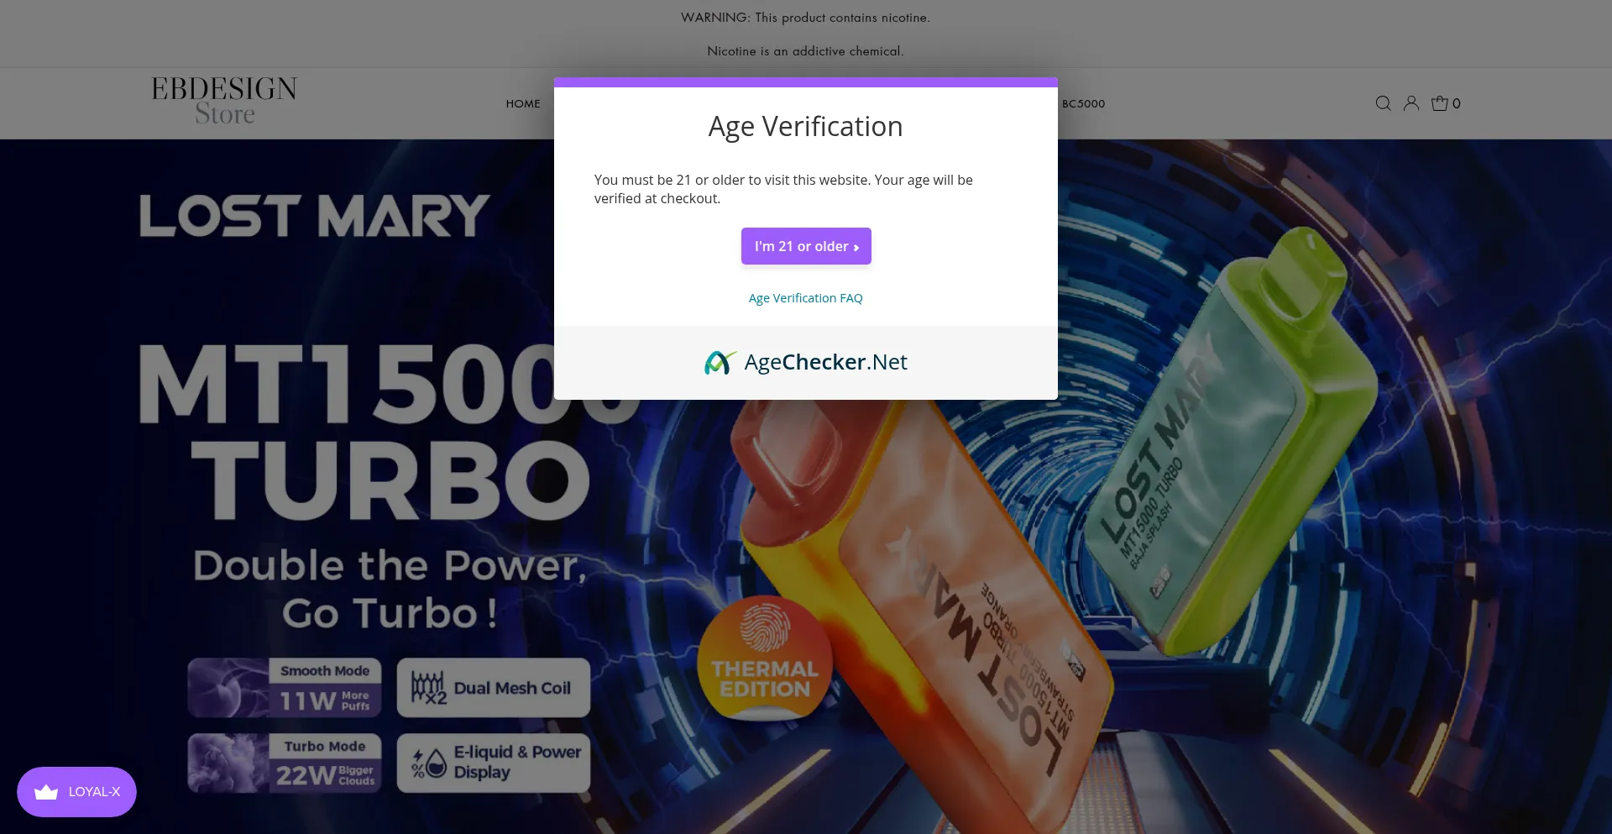Confirm with I'm 21 or older

tap(806, 246)
